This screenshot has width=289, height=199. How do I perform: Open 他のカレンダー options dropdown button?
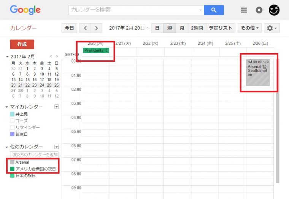[57, 147]
